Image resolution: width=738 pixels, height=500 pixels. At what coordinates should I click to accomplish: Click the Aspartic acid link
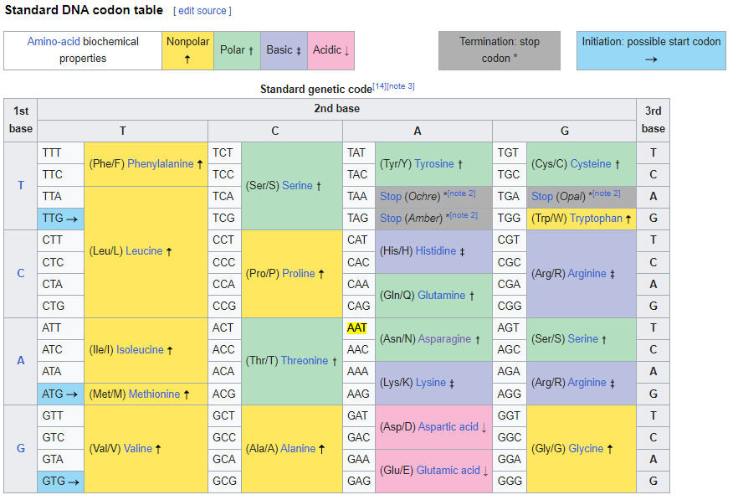[448, 426]
